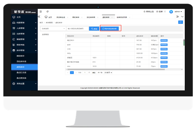Toggle the sidebar collapse hamburger icon

40,12
